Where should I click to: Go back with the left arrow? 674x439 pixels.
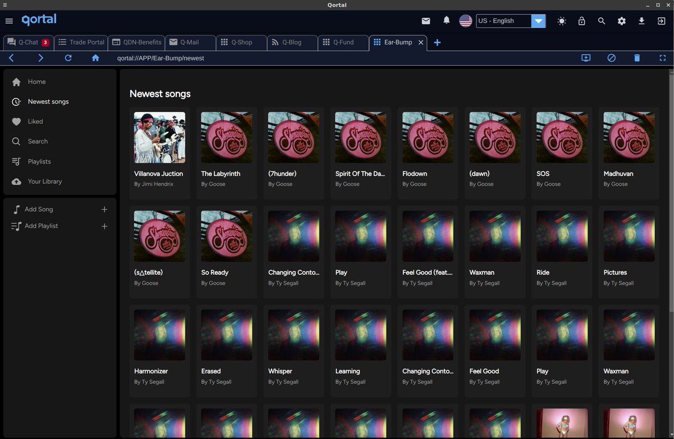click(x=11, y=58)
